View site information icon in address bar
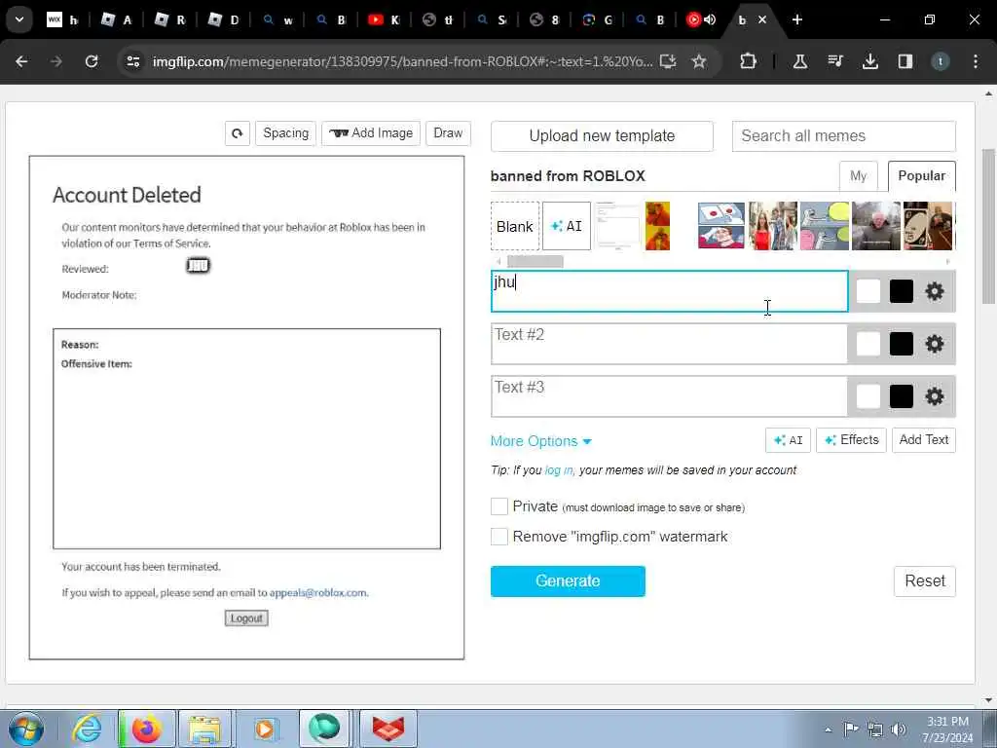This screenshot has height=748, width=997. [132, 61]
